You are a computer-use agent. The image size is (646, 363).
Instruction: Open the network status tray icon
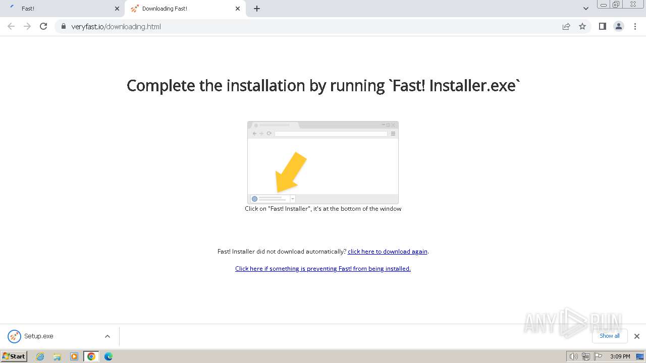(585, 356)
